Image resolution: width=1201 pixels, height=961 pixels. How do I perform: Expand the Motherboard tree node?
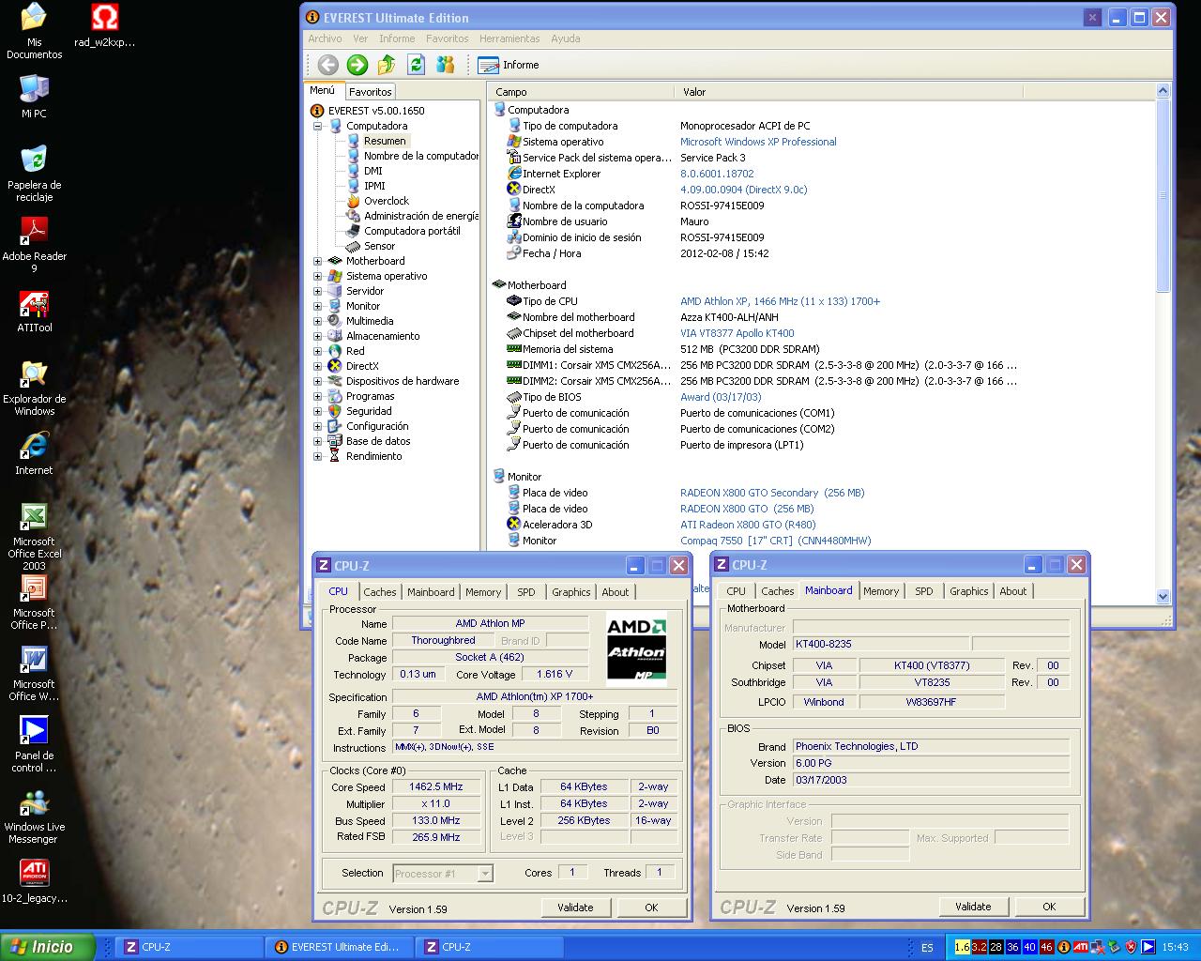tap(317, 261)
